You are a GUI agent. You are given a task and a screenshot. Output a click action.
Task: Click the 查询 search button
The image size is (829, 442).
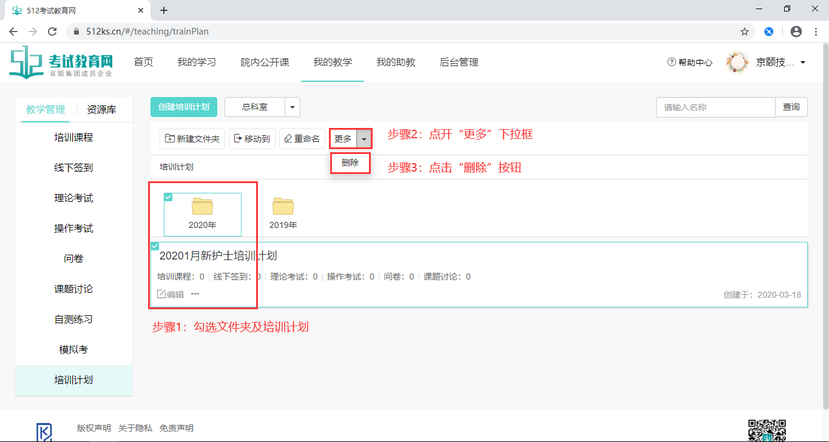(x=791, y=107)
